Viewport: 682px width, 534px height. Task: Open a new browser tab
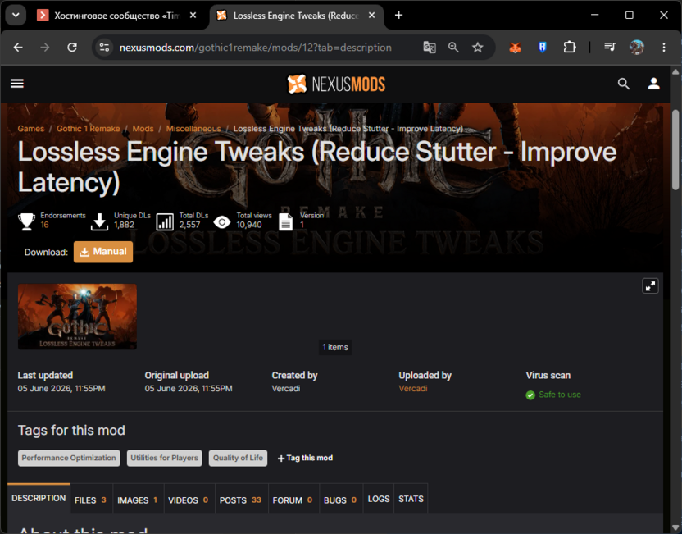point(398,16)
